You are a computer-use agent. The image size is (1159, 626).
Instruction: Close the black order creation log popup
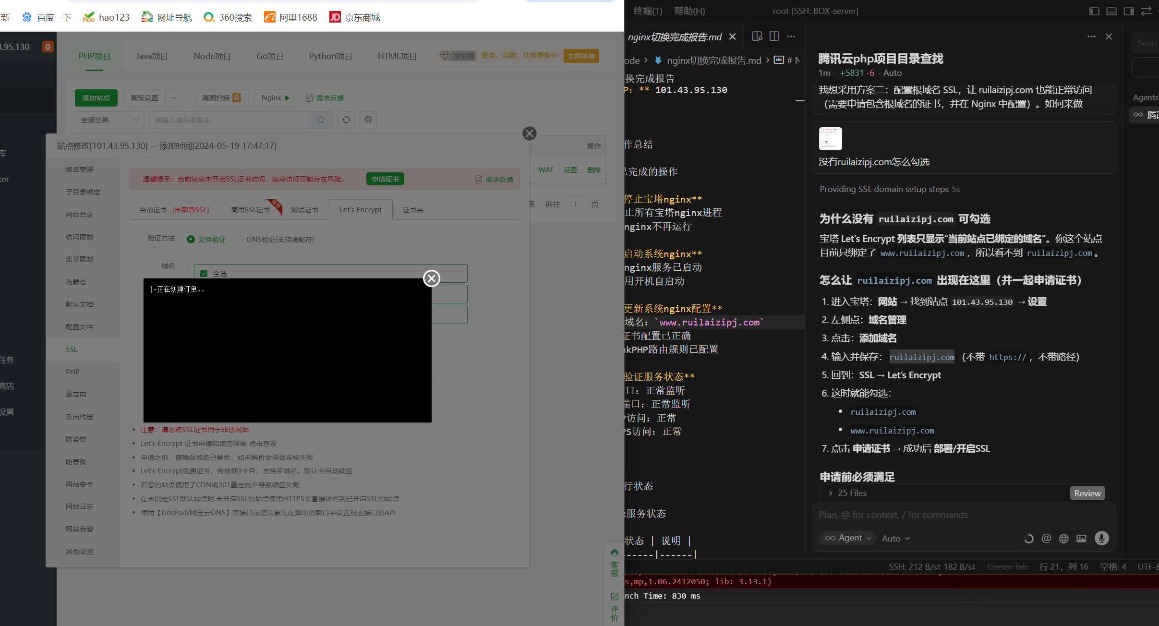[431, 278]
